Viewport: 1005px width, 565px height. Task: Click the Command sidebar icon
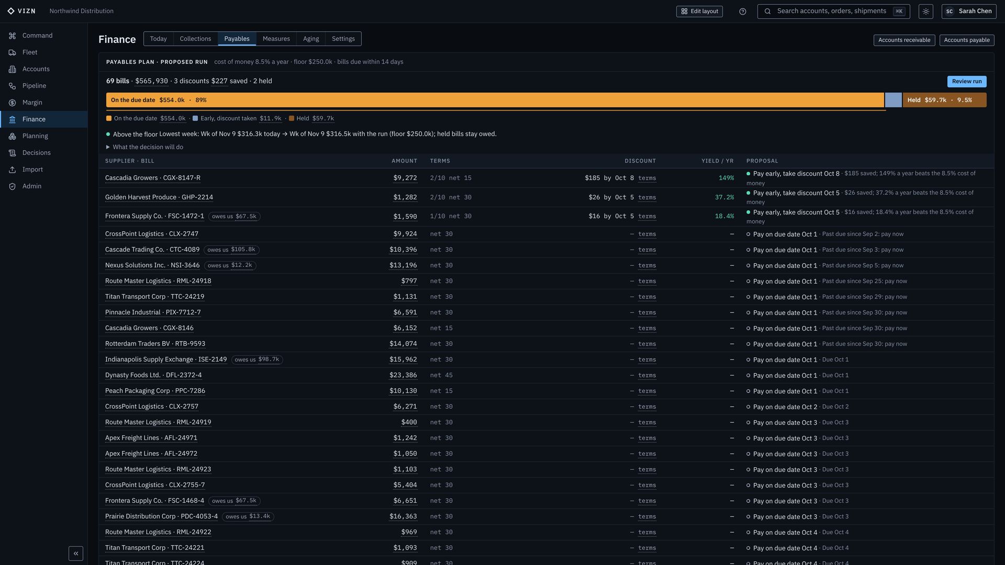tap(12, 36)
